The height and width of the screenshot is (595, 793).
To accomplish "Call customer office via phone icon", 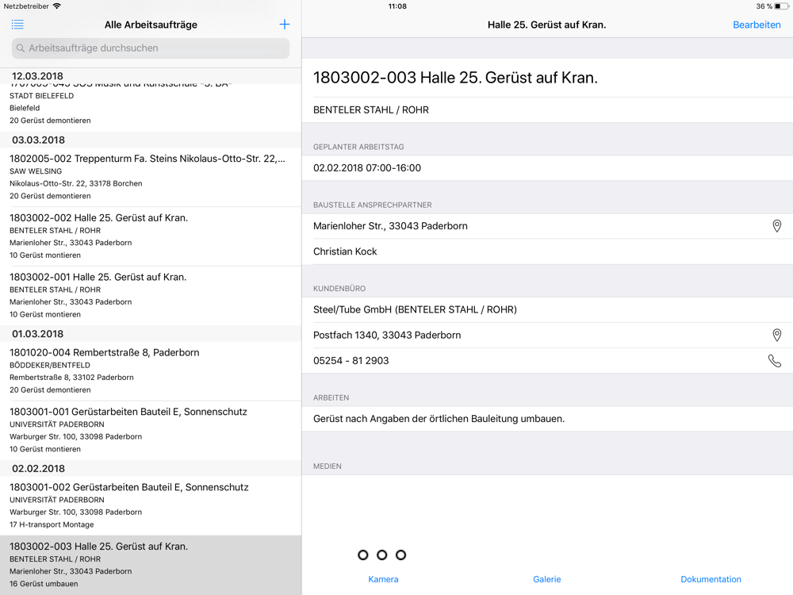I will (x=775, y=361).
